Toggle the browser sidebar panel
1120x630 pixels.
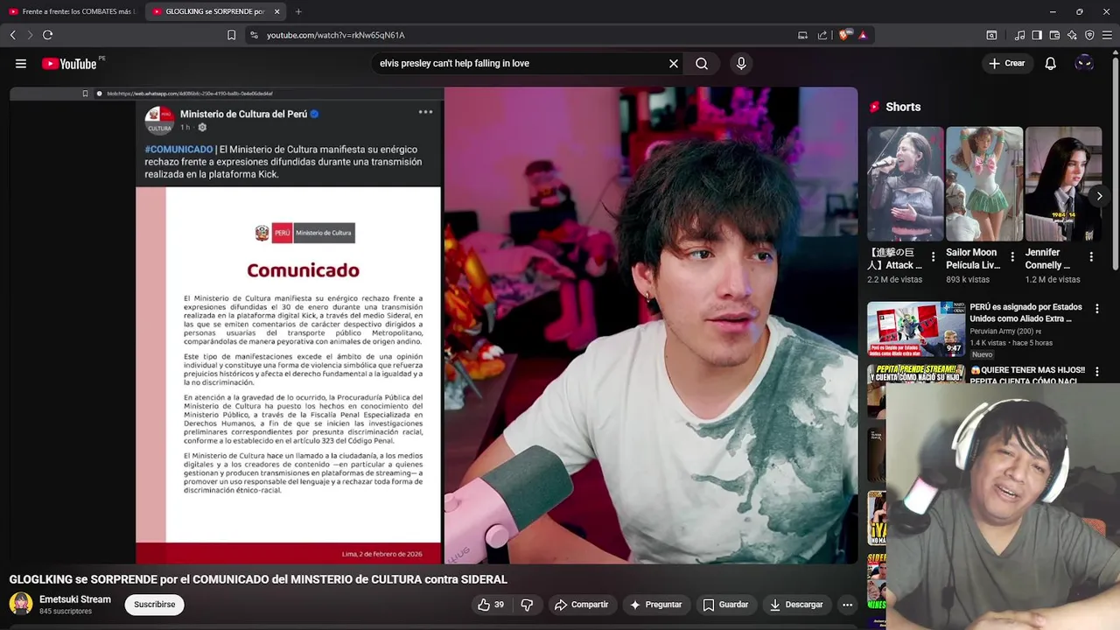pos(1037,35)
